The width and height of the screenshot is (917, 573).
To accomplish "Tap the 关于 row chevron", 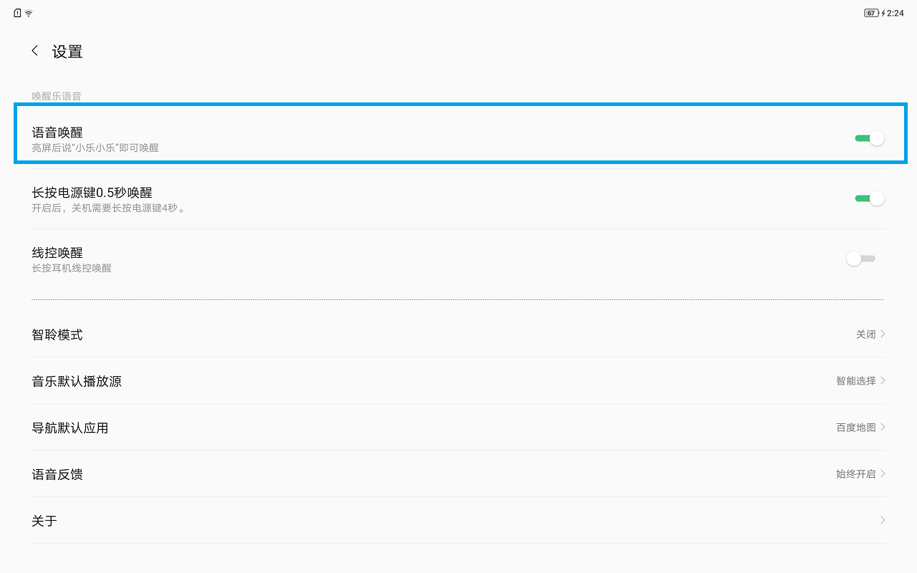I will [x=883, y=520].
